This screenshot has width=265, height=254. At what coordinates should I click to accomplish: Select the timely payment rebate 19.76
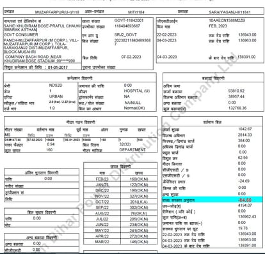coord(243,228)
